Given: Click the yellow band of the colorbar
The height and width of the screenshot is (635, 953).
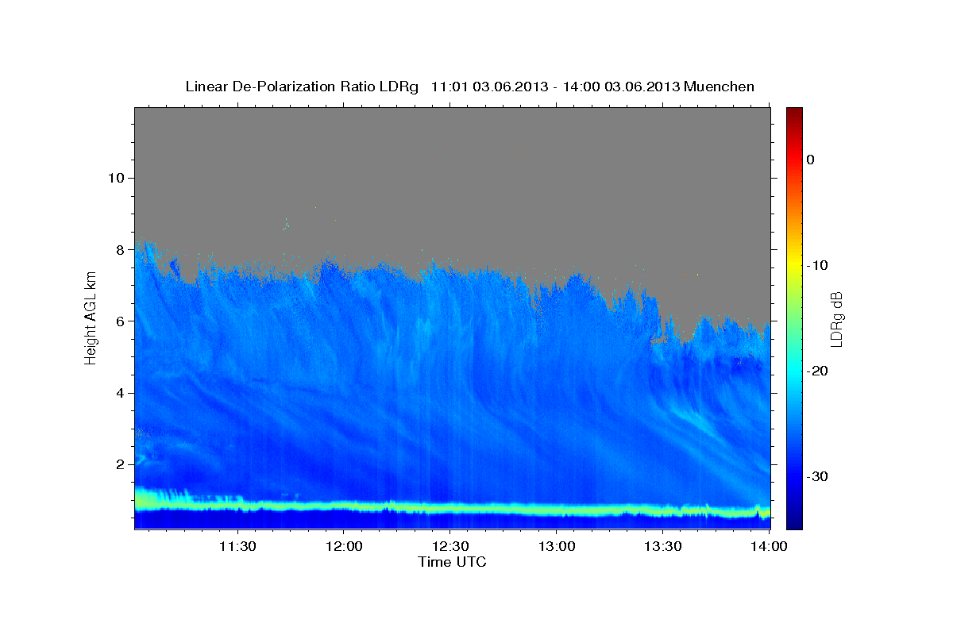Looking at the screenshot, I should (x=794, y=262).
